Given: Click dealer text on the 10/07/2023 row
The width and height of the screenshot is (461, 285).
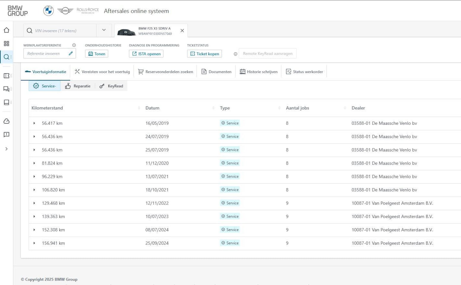Looking at the screenshot, I should (392, 217).
